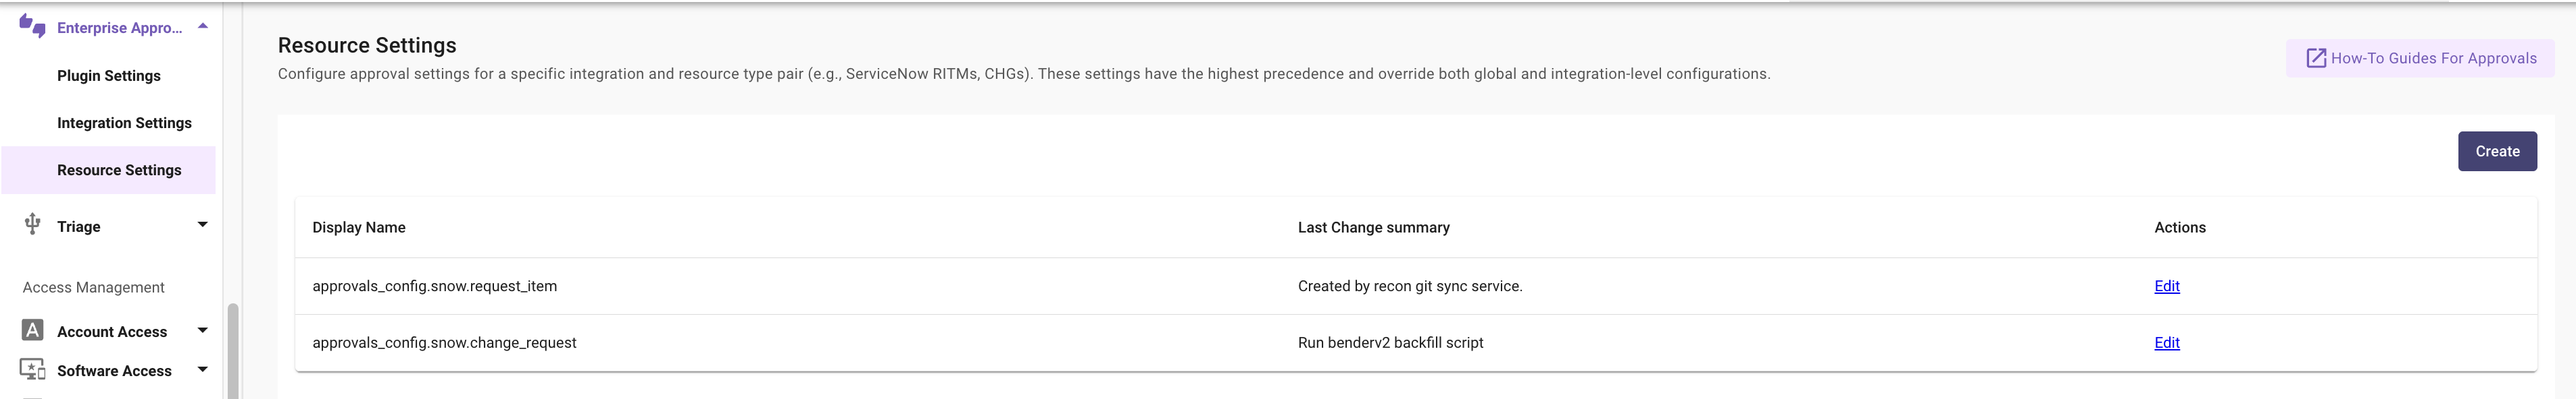Image resolution: width=2576 pixels, height=399 pixels.
Task: Click the Account Access letter-A icon
Action: (x=32, y=330)
